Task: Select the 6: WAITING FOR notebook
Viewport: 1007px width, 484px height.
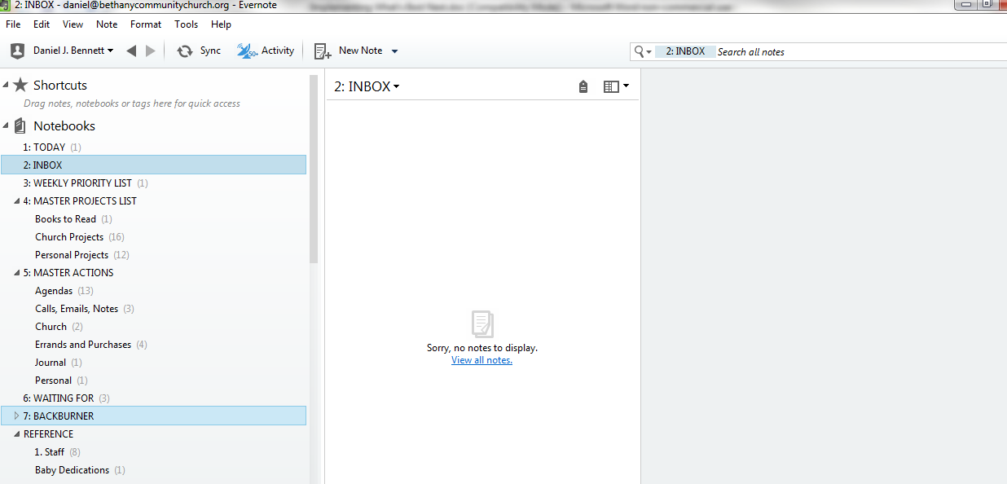Action: coord(154,398)
